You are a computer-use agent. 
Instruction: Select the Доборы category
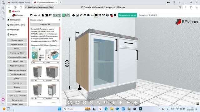click(x=17, y=79)
